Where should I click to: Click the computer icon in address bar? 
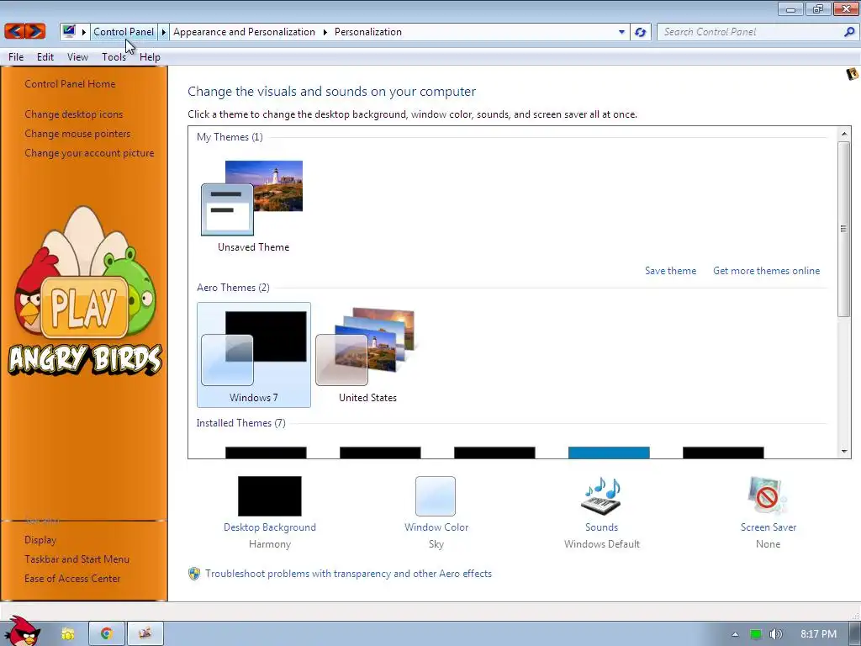pos(69,31)
